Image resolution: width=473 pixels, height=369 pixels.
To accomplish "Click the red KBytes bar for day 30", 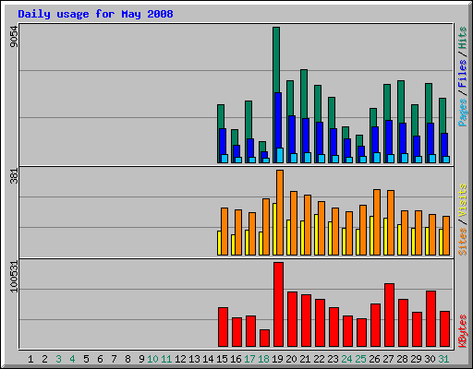I will [x=431, y=319].
